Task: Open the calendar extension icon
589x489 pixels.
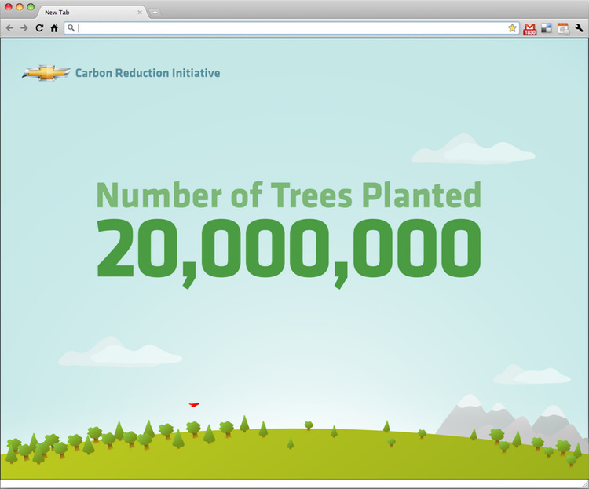Action: pos(563,28)
